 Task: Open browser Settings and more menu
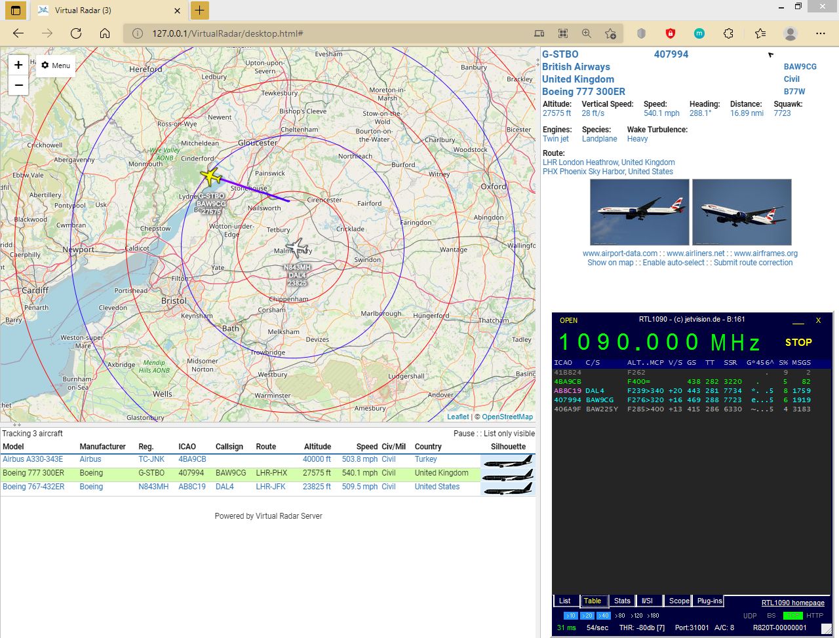(x=821, y=33)
